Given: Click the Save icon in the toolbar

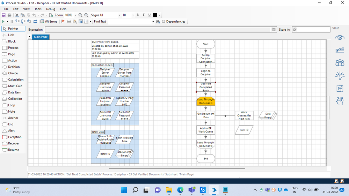Looking at the screenshot, I should [x=3, y=15].
